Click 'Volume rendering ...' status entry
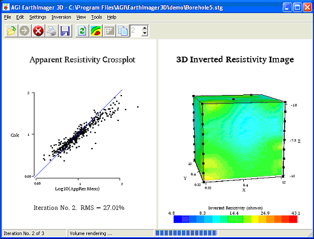This screenshot has height=239, width=314. point(91,233)
